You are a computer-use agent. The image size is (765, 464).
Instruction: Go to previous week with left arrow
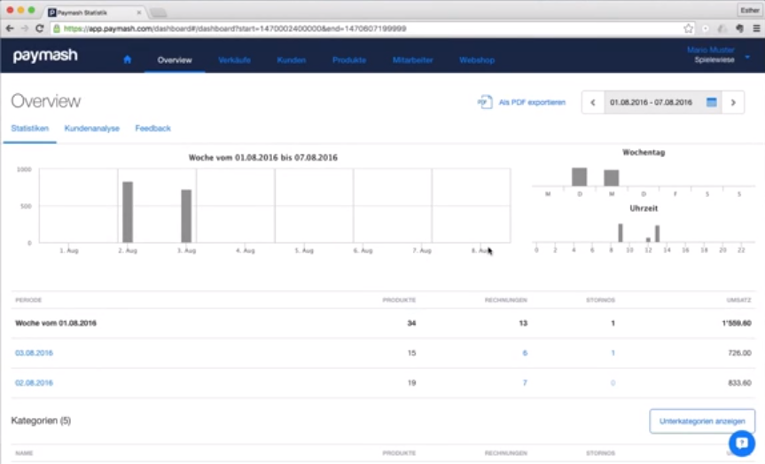593,102
